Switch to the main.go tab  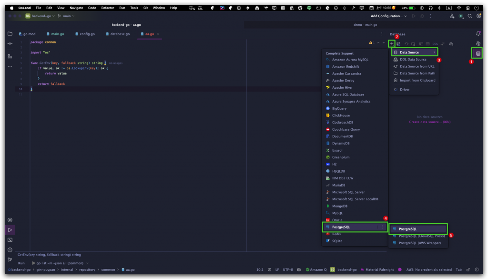(x=55, y=34)
